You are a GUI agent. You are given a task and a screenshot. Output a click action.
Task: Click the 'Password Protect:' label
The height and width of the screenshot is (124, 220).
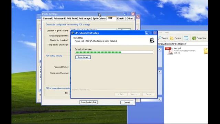coord(61,67)
